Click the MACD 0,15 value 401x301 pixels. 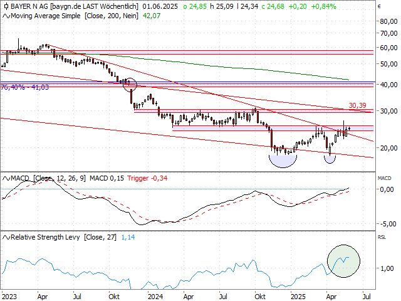click(107, 178)
